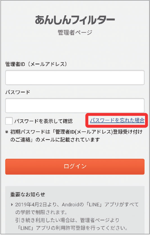Select the 初期パスワードは note's first line
Image resolution: width=150 pixels, height=235 pixels.
click(76, 132)
